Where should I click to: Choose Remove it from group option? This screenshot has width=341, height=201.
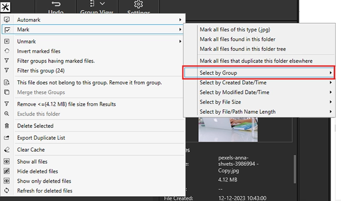pos(93,82)
